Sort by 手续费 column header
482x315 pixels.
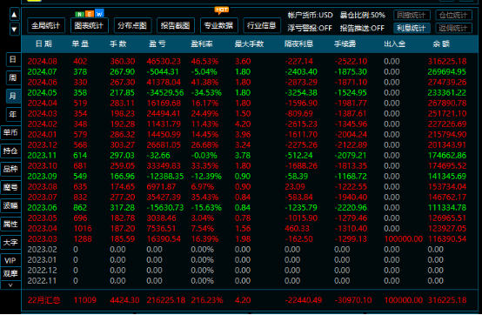point(345,44)
